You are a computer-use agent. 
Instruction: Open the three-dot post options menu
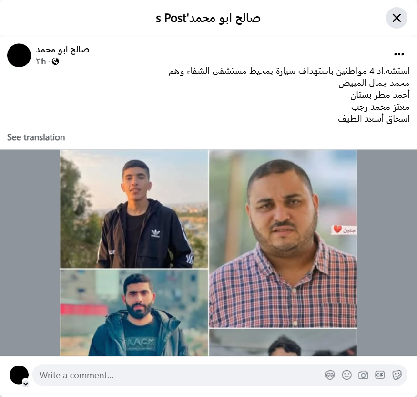tap(399, 54)
